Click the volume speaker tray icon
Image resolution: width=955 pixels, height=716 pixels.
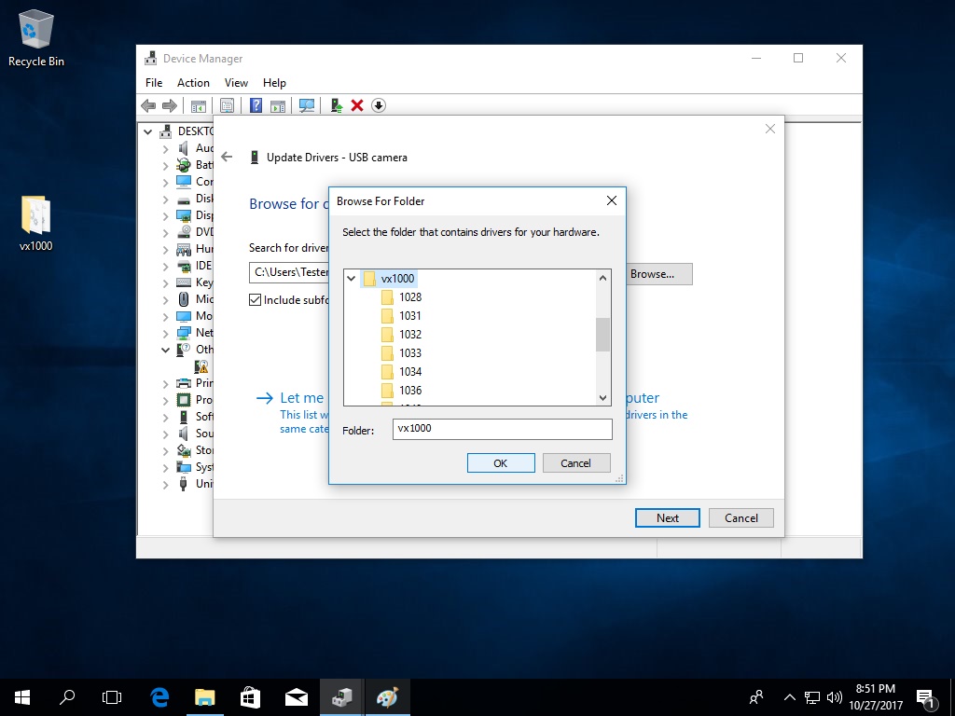coord(834,697)
